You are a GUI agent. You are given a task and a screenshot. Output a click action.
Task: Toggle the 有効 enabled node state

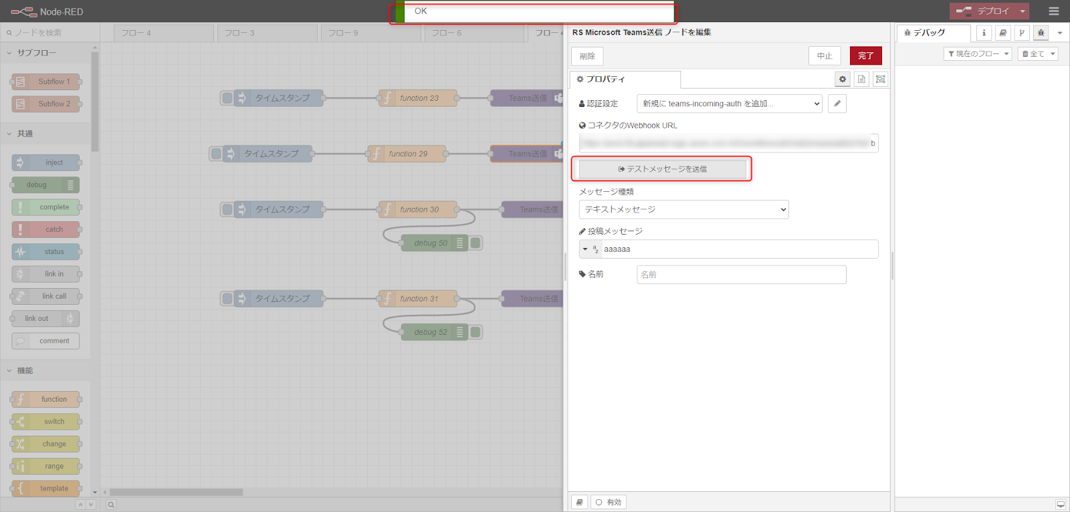[x=609, y=502]
